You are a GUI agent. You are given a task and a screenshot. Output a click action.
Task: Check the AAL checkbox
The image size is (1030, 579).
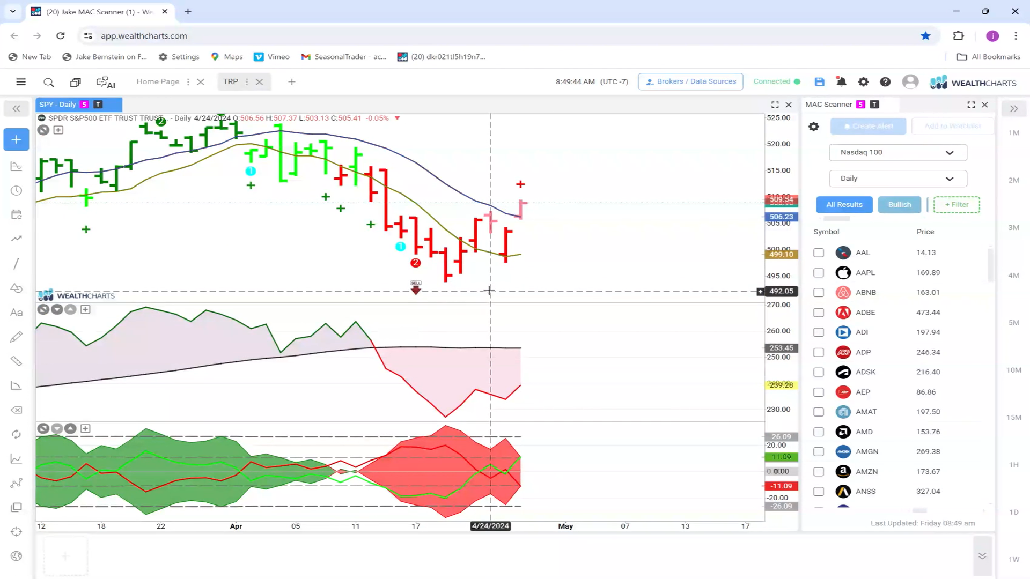819,253
